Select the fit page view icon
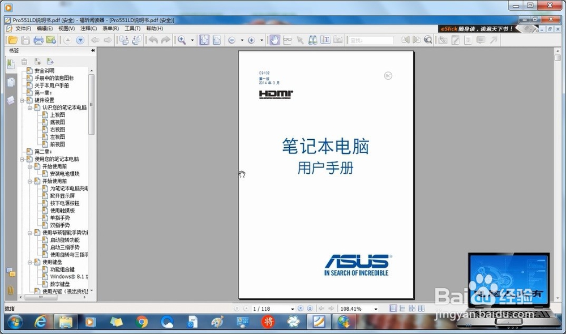Screen dimensions: 566x334 coord(204,40)
